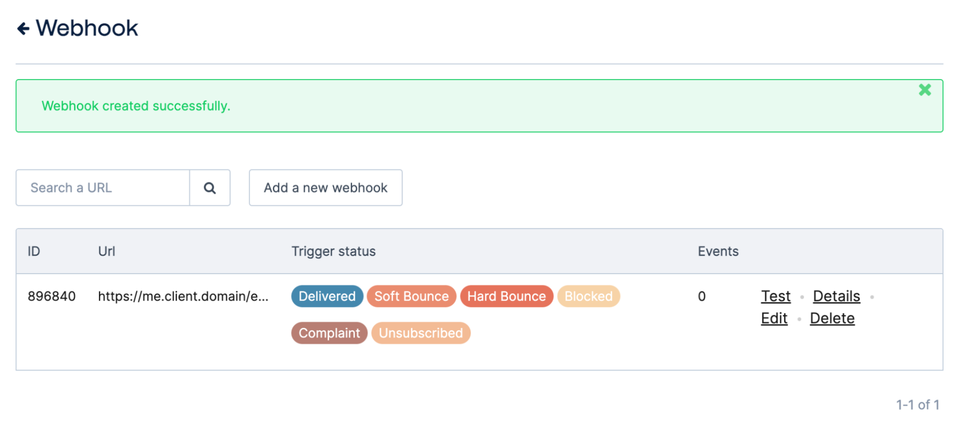Click the Url column header
The image size is (960, 431).
[x=107, y=251]
